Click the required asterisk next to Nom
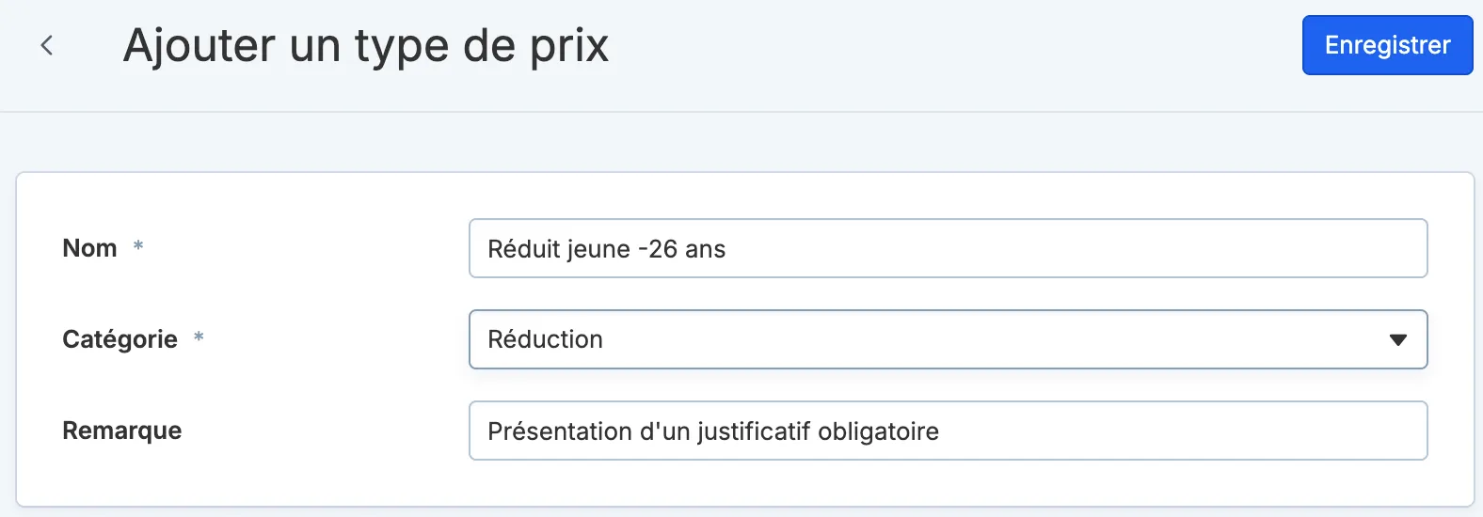1483x517 pixels. pos(138,245)
